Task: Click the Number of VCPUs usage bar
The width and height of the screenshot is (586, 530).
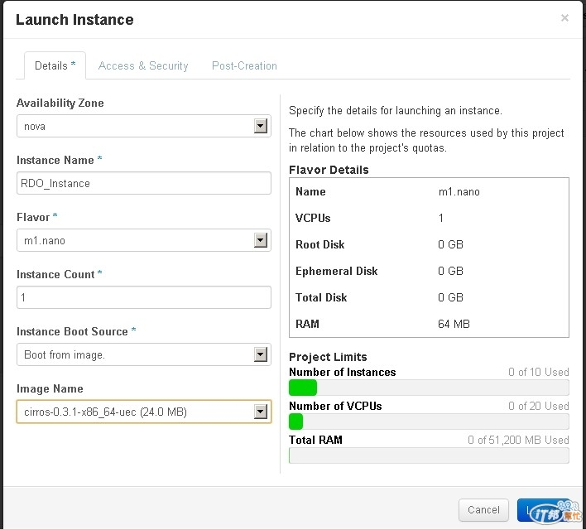Action: coord(429,422)
